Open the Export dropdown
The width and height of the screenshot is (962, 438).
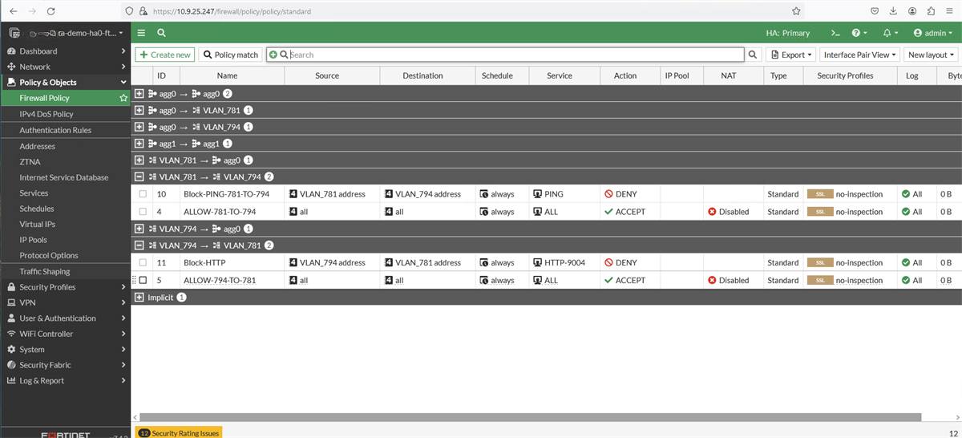[x=791, y=55]
